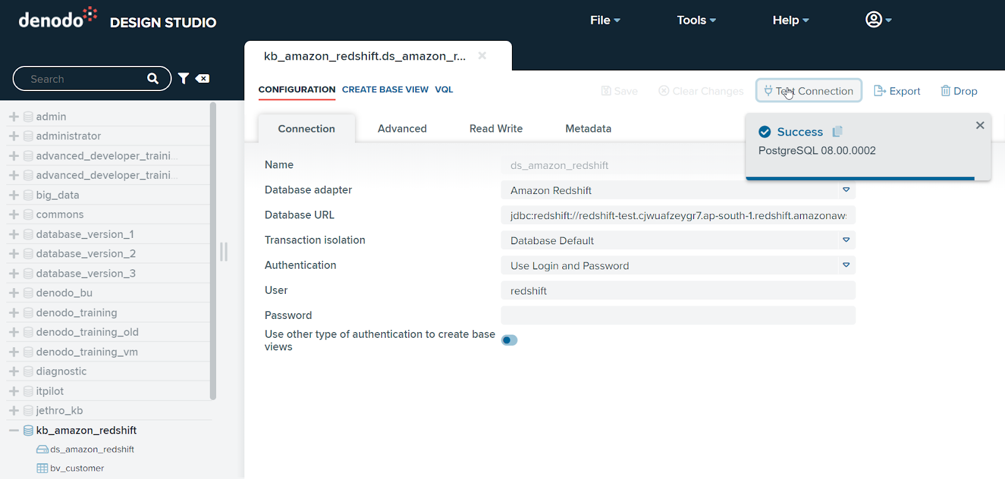Focus the Search input field
Viewport: 1005px width, 479px height.
[x=85, y=79]
